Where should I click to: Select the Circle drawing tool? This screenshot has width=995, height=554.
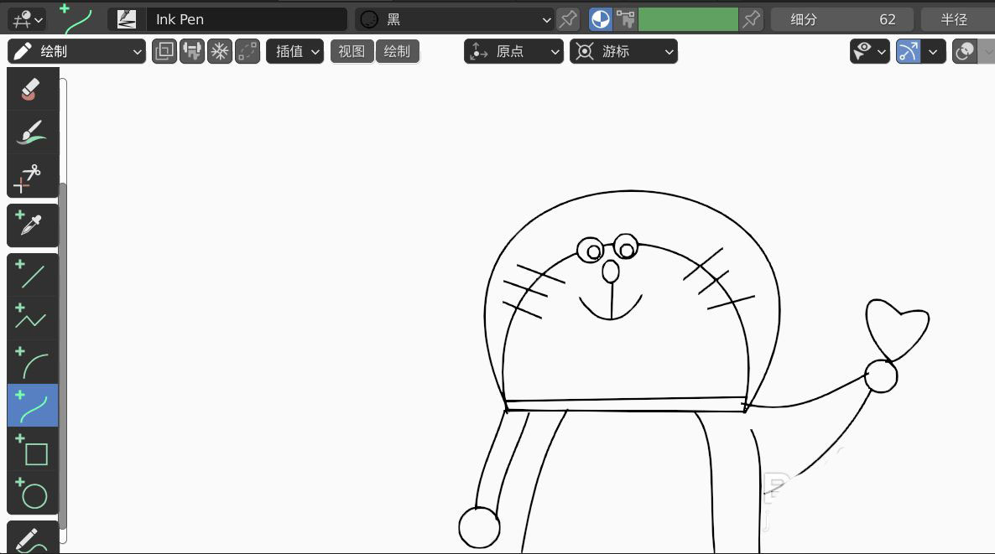(x=33, y=493)
